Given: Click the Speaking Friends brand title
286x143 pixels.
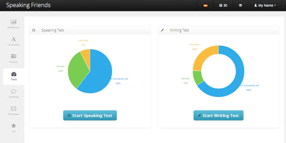Looking at the screenshot, I should pyautogui.click(x=28, y=5).
